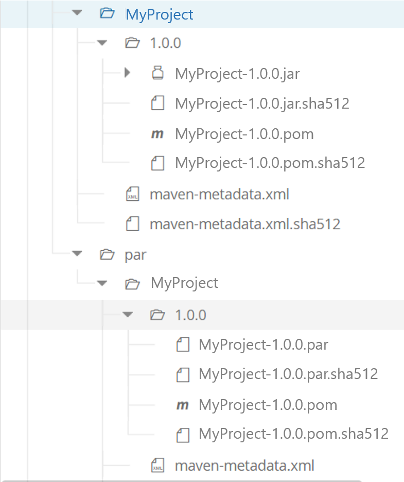Click the file icon for MyProject-1.0.0.jar.sha512
Image resolution: width=404 pixels, height=482 pixels.
tap(157, 103)
